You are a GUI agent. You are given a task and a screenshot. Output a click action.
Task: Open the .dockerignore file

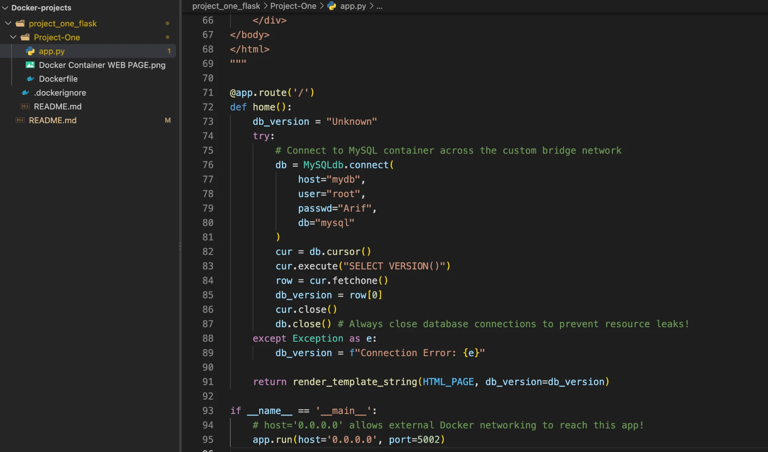click(x=60, y=93)
